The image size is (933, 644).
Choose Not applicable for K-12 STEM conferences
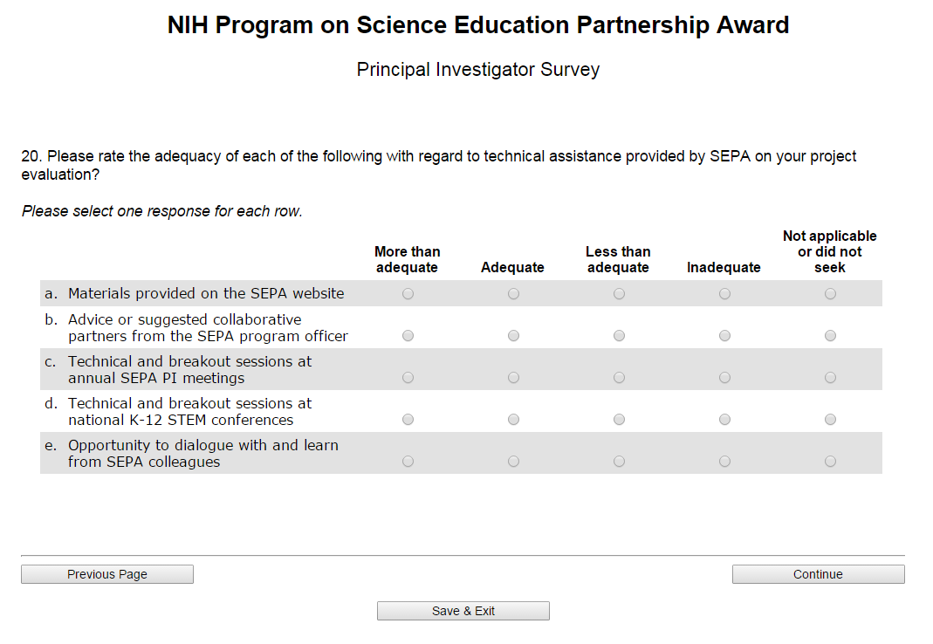[830, 420]
